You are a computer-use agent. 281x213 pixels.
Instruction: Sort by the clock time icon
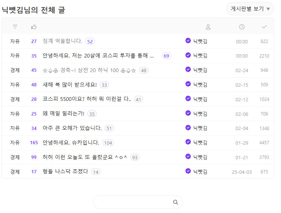point(242,27)
